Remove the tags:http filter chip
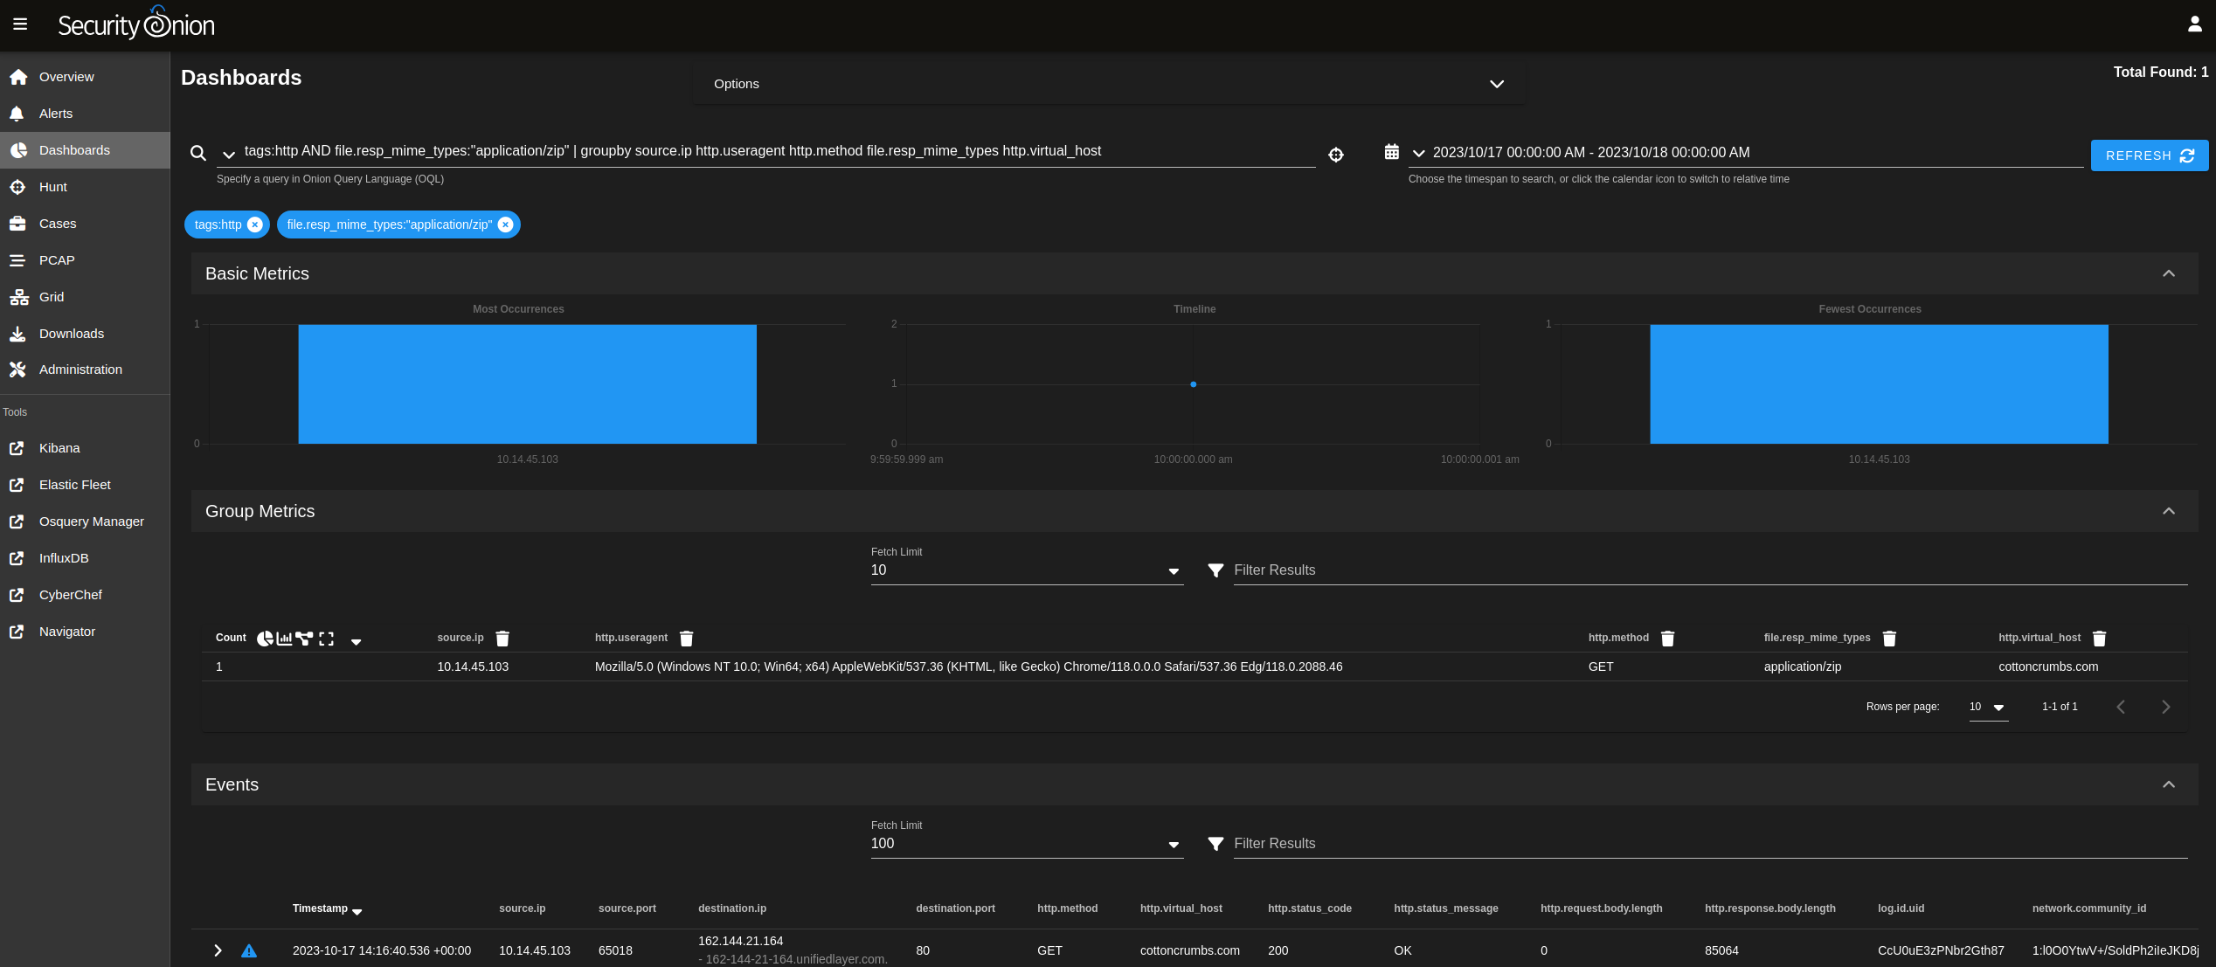Viewport: 2216px width, 967px height. coord(255,224)
